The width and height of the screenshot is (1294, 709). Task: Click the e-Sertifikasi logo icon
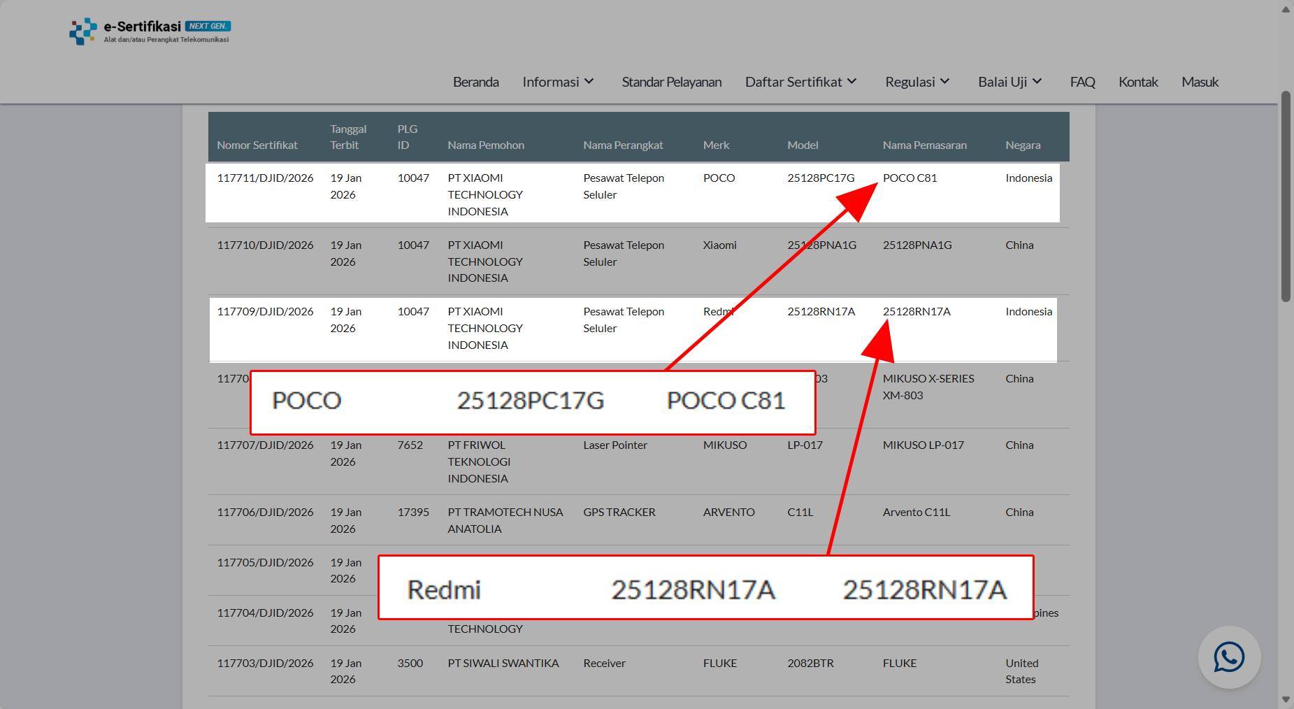click(83, 31)
